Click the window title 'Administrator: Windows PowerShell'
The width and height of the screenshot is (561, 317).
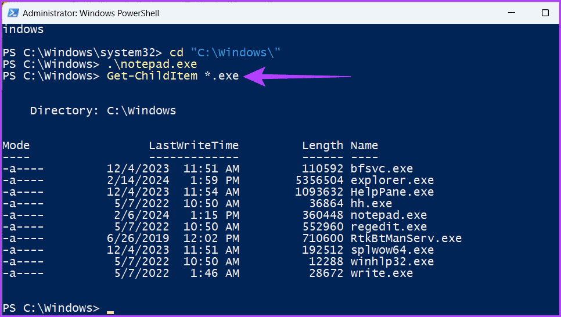(x=91, y=13)
